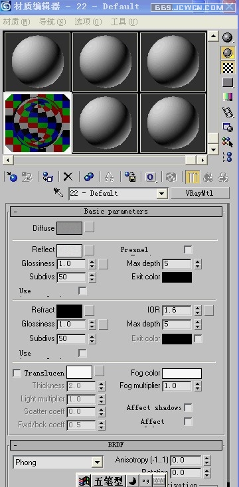
Task: Toggle Use interpolation under Refract section
Action: (82, 353)
